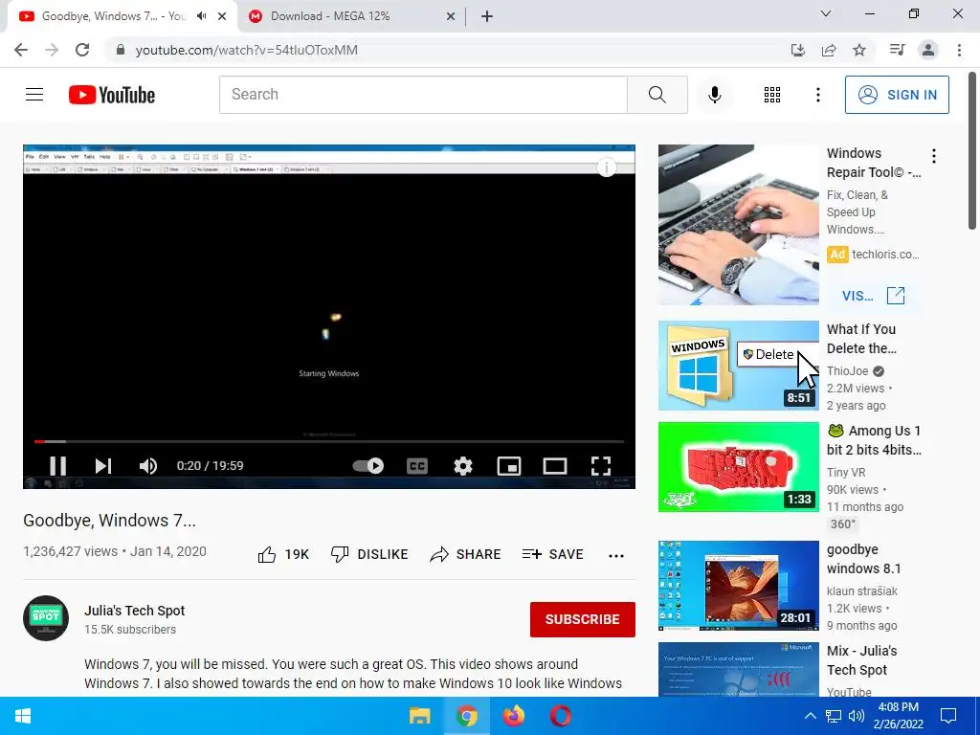Enter full screen video mode
The image size is (980, 735).
[601, 466]
